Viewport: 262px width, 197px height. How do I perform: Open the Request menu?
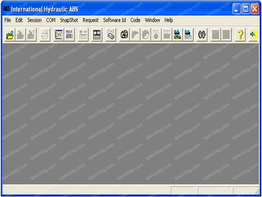click(x=90, y=20)
